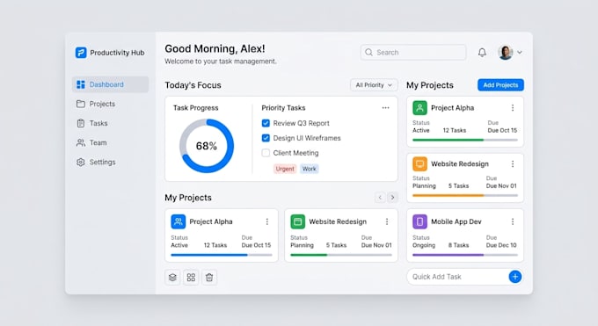Go to previous projects with left arrow
Screen dimensions: 598x326
click(380, 197)
